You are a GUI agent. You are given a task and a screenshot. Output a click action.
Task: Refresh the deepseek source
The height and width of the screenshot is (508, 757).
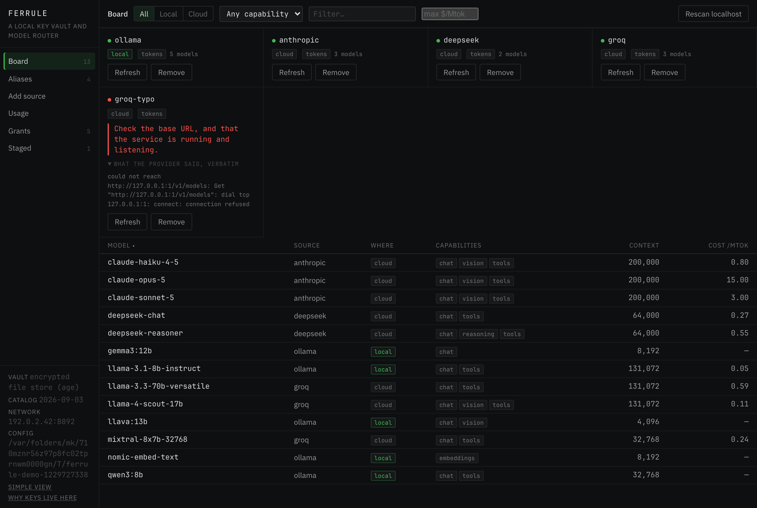pos(456,72)
